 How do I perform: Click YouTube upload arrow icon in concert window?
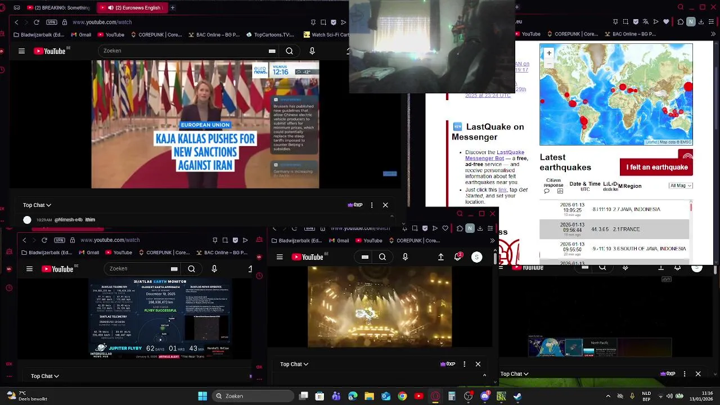click(x=441, y=257)
